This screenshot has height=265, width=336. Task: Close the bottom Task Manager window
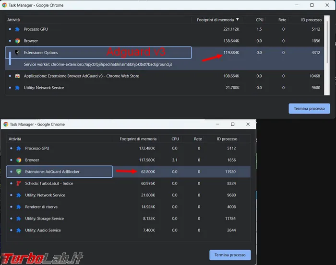click(248, 124)
